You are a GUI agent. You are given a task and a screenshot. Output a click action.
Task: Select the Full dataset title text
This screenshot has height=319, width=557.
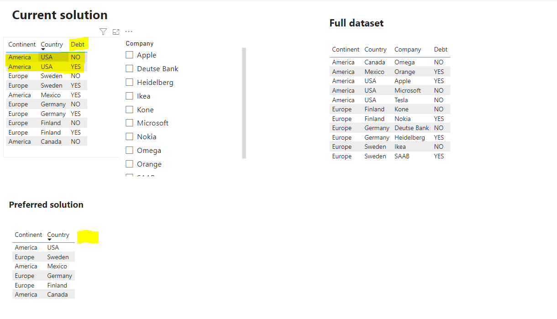tap(357, 23)
